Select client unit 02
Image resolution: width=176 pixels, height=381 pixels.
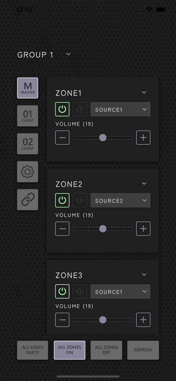(27, 144)
